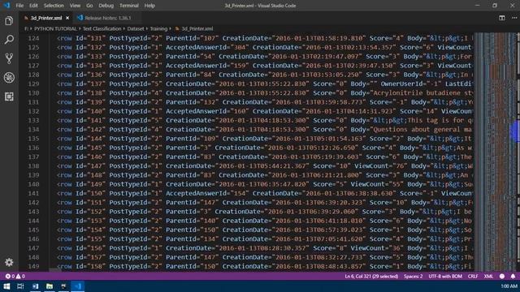Screen dimensions: 520x292
Task: Open the Help menu
Action: point(149,6)
